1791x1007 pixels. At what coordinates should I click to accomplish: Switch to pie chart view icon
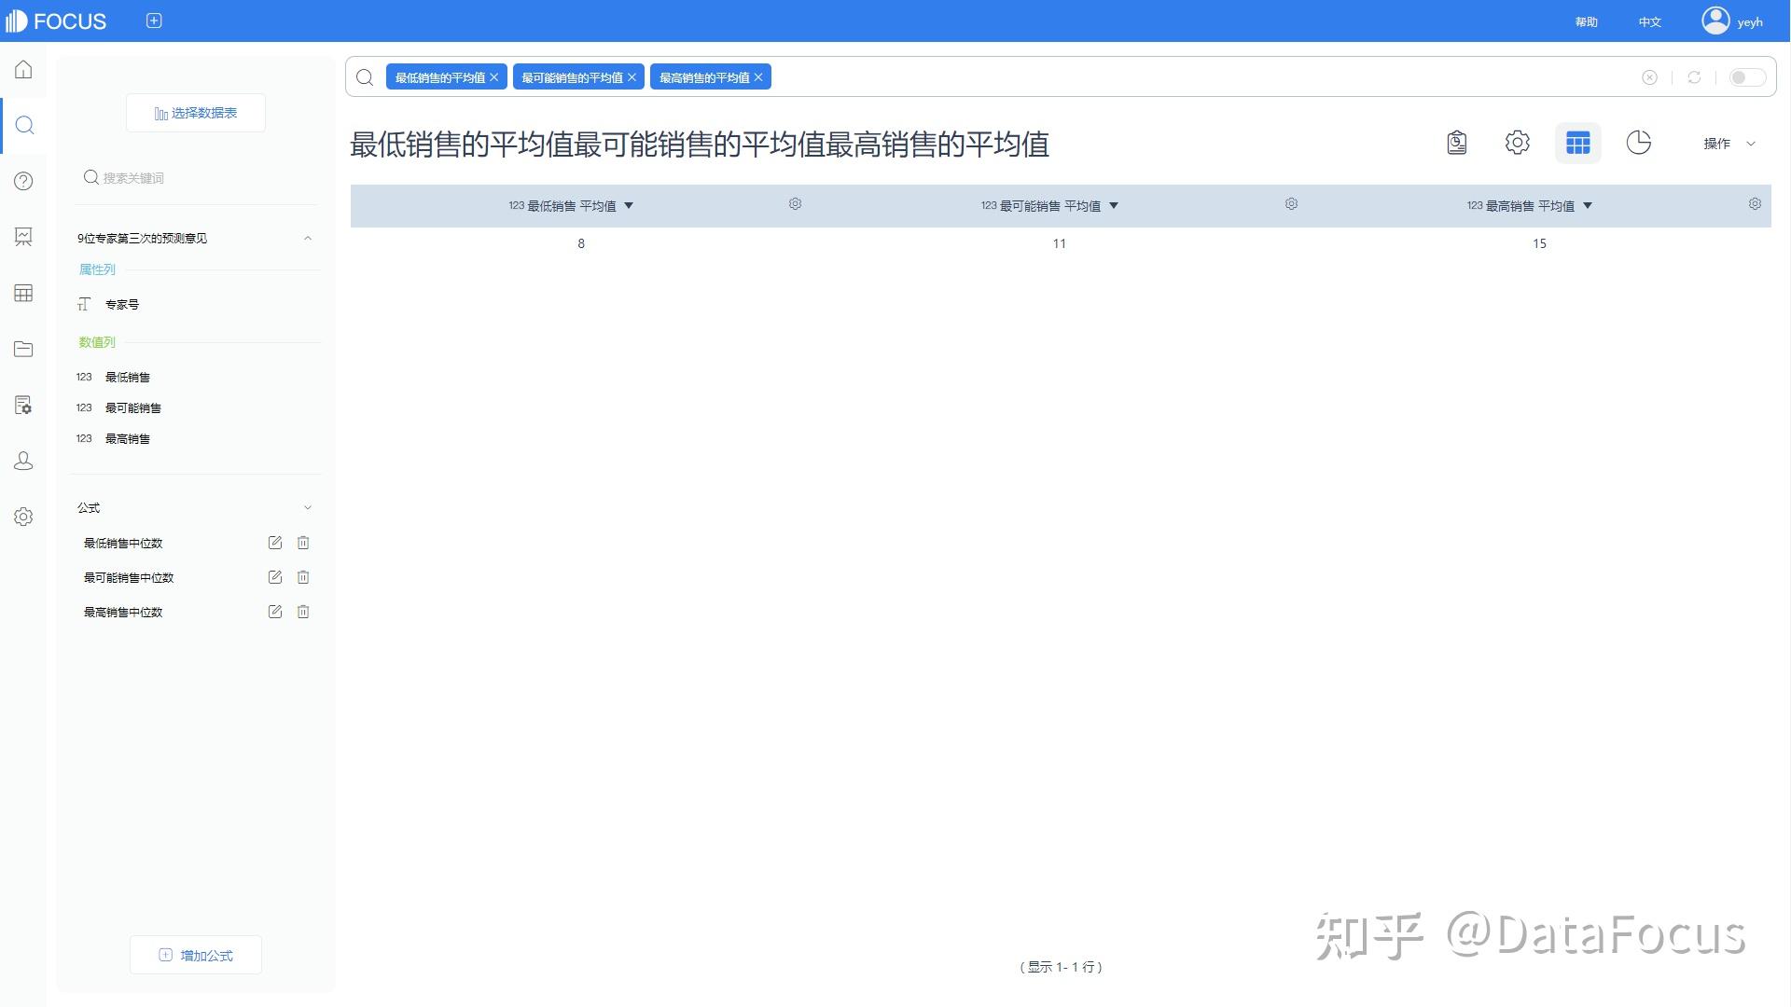(1638, 143)
